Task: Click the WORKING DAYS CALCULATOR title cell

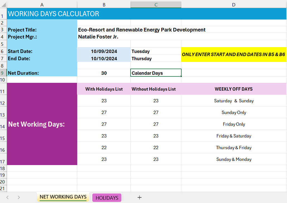Action: [x=147, y=14]
